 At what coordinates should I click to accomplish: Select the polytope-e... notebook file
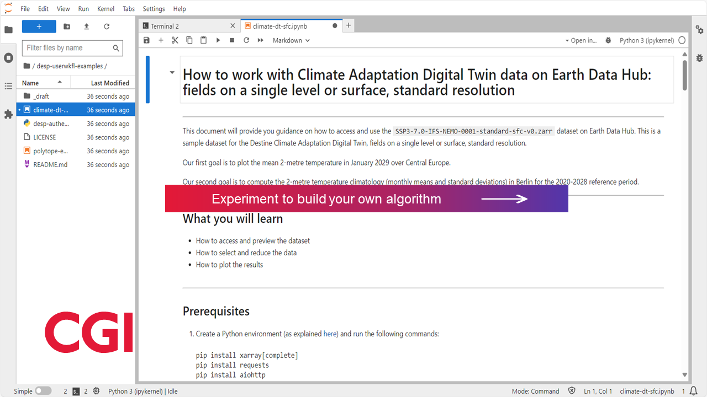click(x=76, y=151)
